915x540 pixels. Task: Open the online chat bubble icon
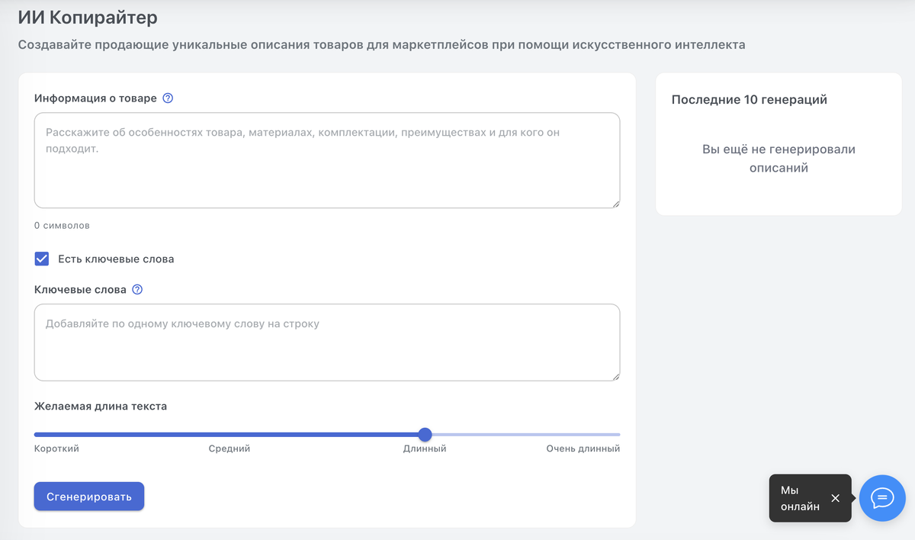882,498
